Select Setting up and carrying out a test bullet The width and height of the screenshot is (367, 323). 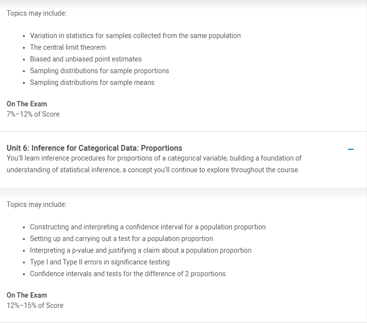121,239
